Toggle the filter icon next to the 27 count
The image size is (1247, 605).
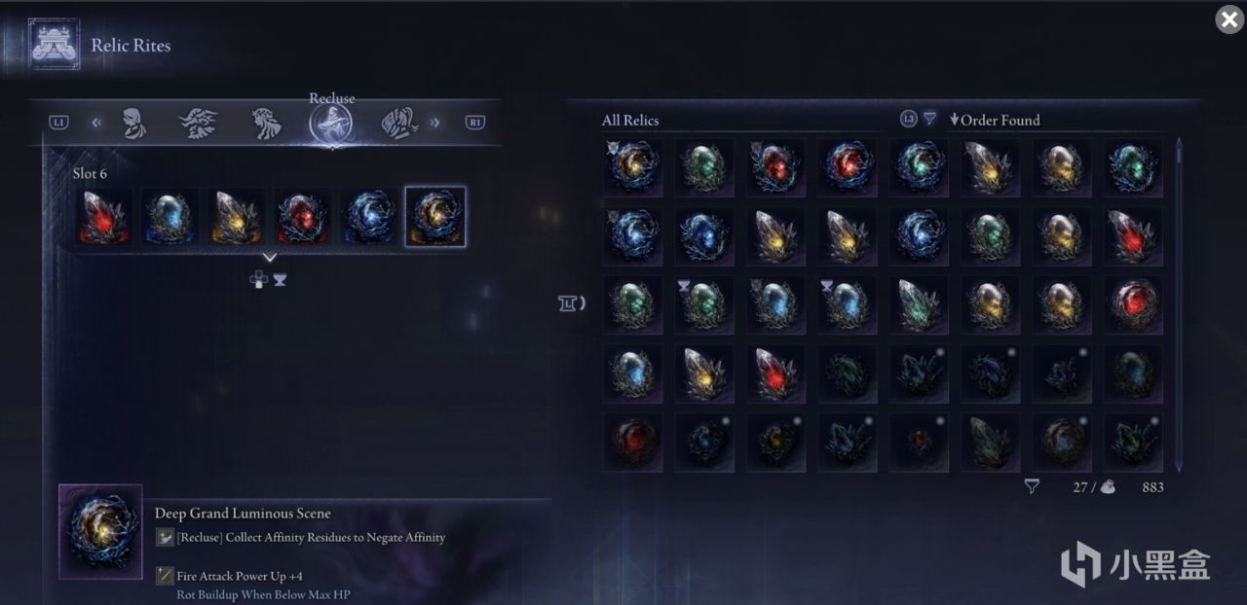coord(1032,486)
